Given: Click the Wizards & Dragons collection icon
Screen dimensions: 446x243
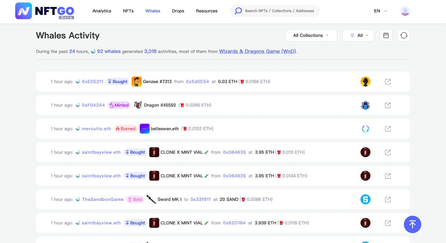Looking at the screenshot, I should pyautogui.click(x=365, y=105).
